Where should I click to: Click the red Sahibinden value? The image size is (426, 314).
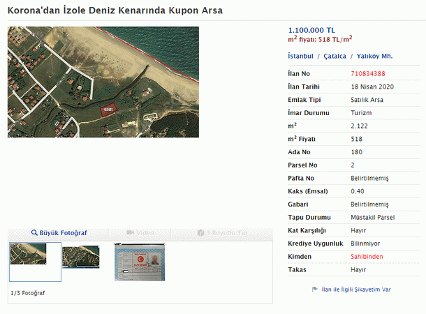(367, 257)
